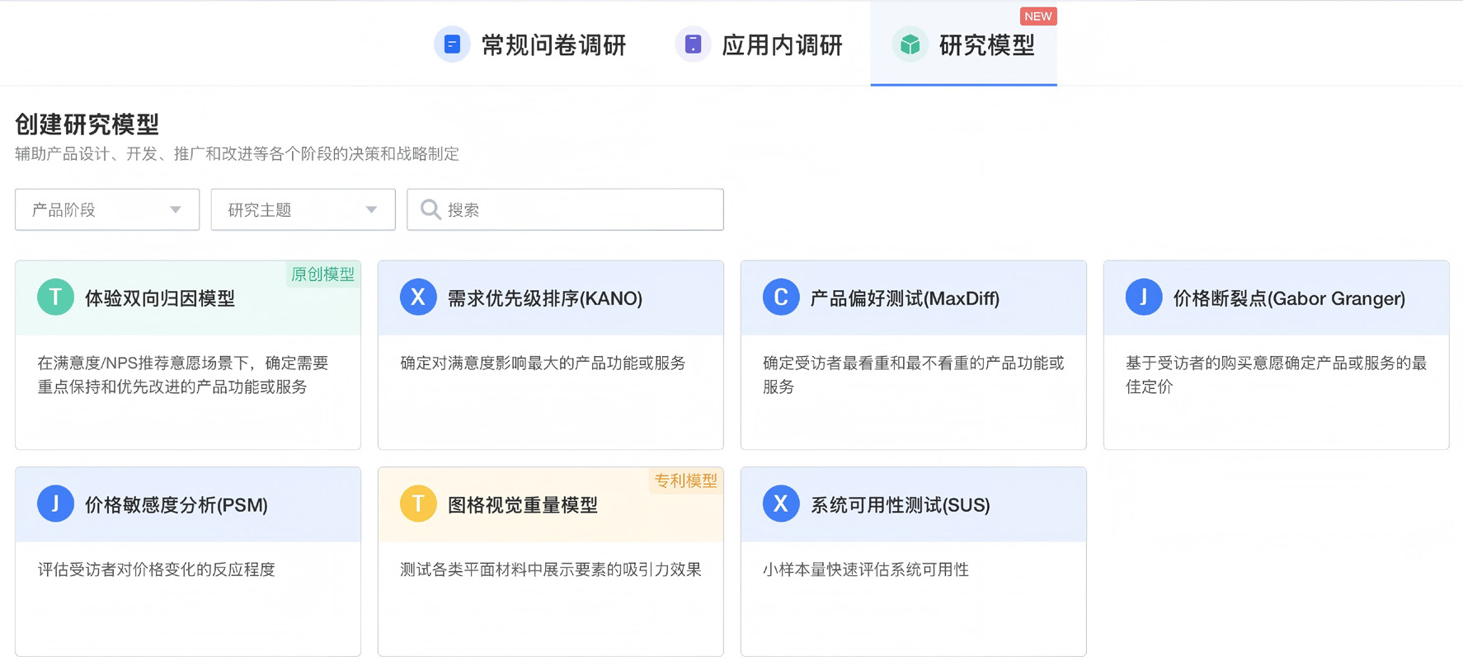The image size is (1463, 670).
Task: Click the blue X icon of 需求优先级排序(KANO)
Action: tap(418, 298)
